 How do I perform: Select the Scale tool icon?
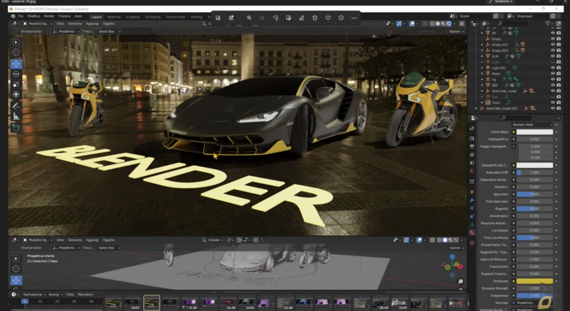16,85
